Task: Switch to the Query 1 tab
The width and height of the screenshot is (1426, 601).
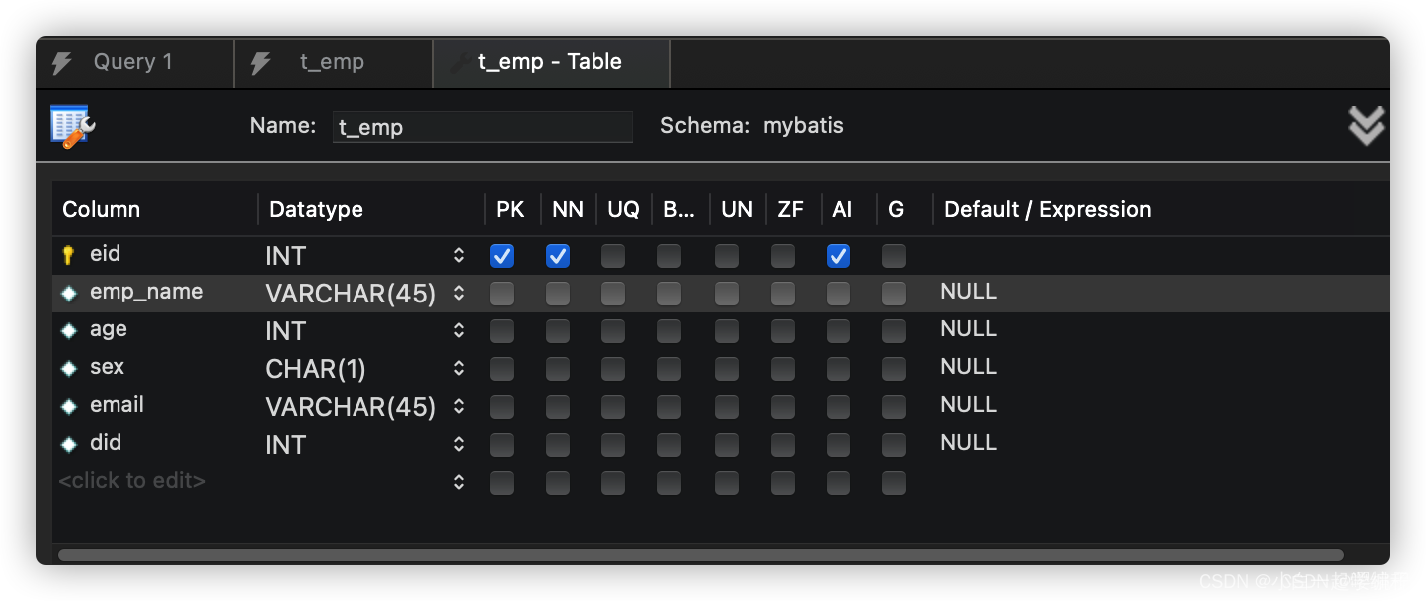Action: point(133,62)
